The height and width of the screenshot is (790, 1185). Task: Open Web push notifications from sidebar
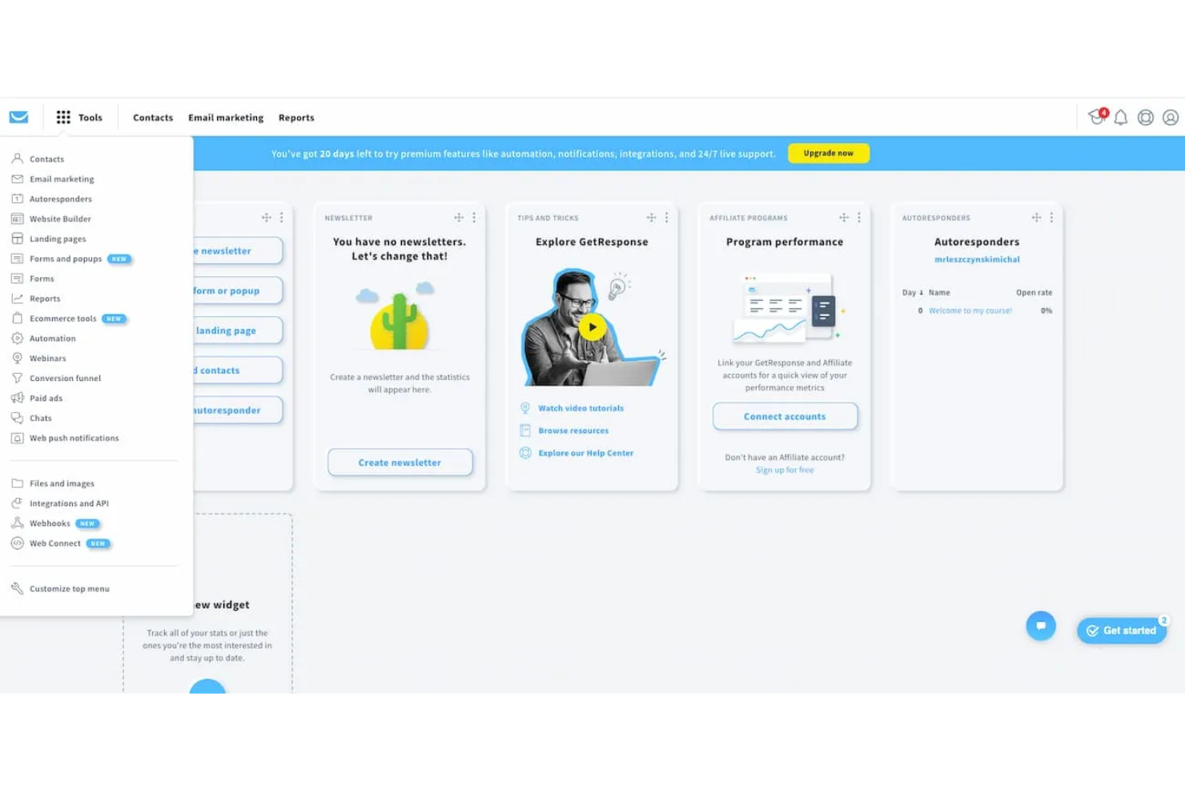pos(74,438)
